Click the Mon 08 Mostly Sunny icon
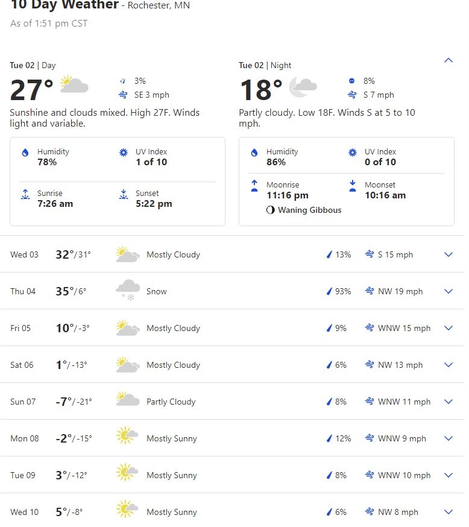The width and height of the screenshot is (469, 527). 127,435
